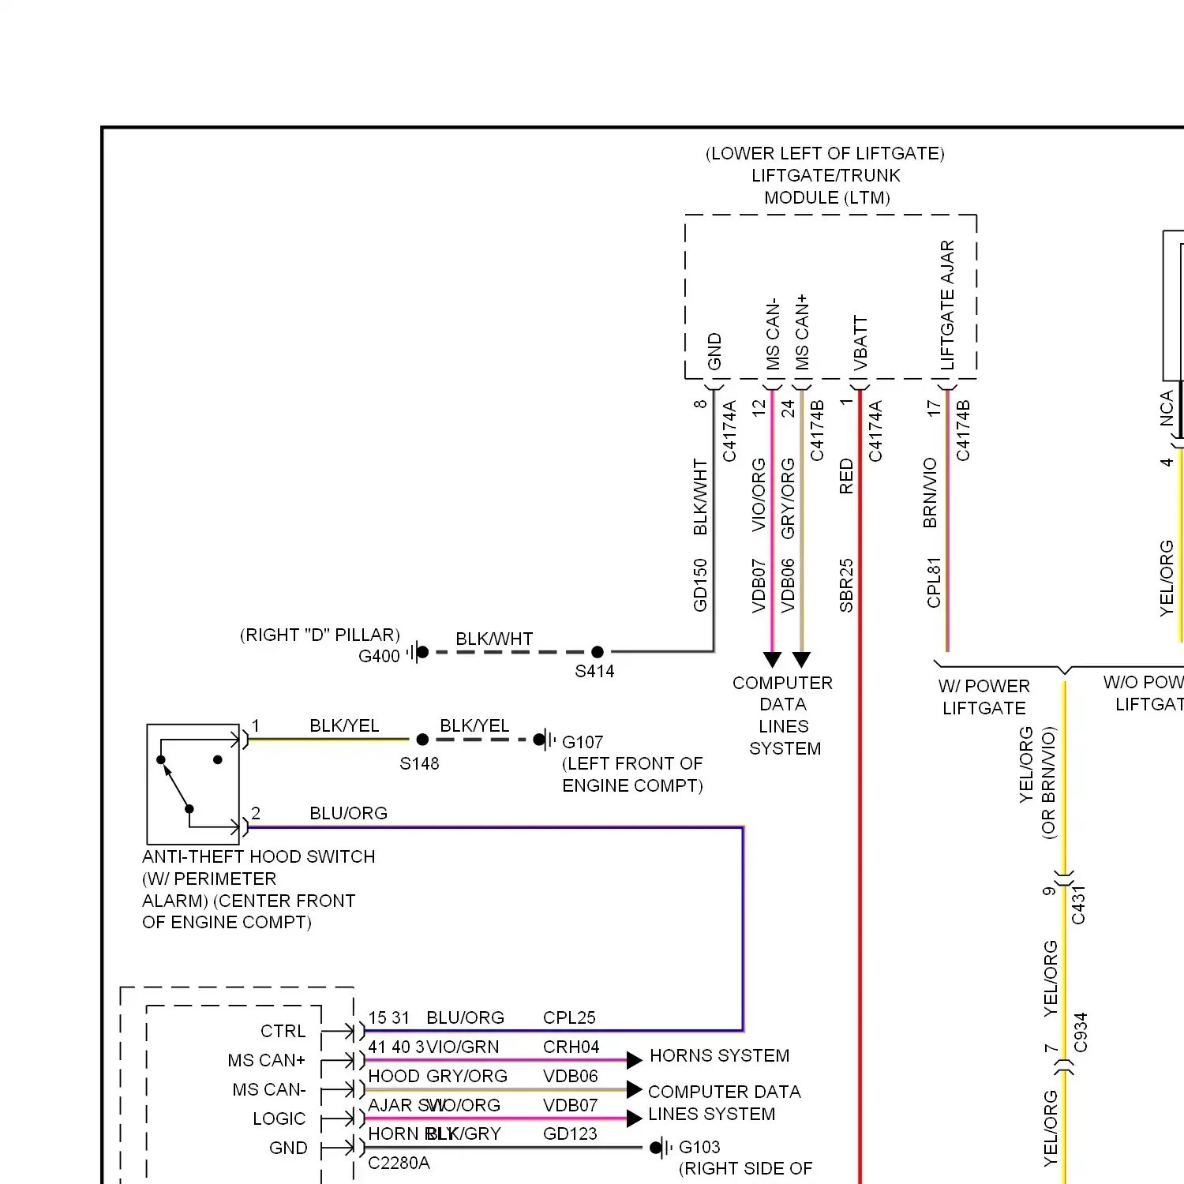Screen dimensions: 1184x1184
Task: Select the "(LEFT FRONT OF" location text
Action: tap(632, 763)
